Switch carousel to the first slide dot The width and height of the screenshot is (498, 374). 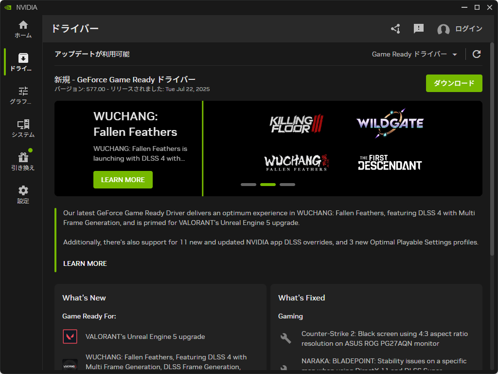(249, 185)
